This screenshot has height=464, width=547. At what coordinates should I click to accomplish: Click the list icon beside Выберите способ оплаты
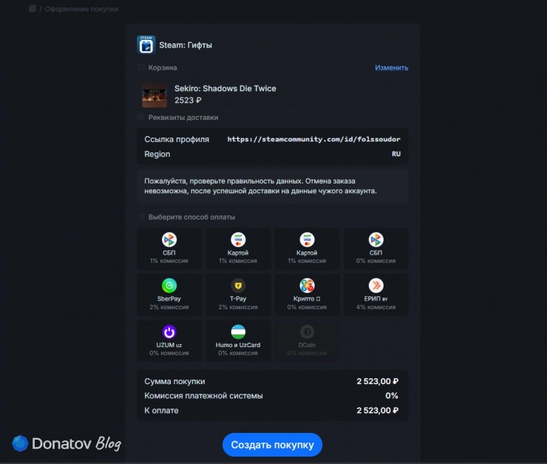[141, 217]
